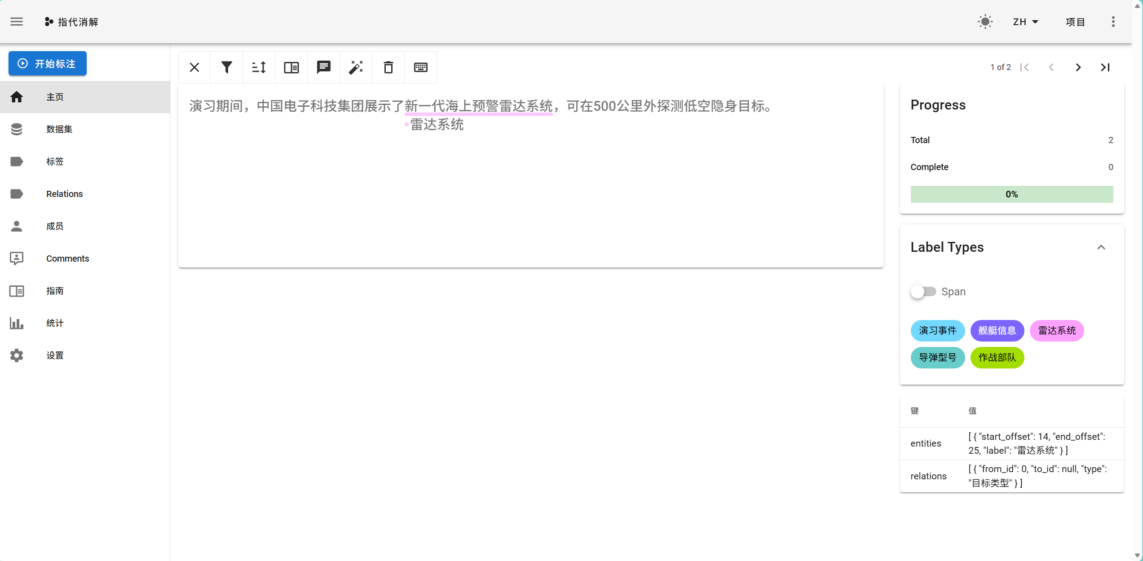Screen dimensions: 1143x561
Task: Click the X mark confirm-status icon
Action: [194, 67]
